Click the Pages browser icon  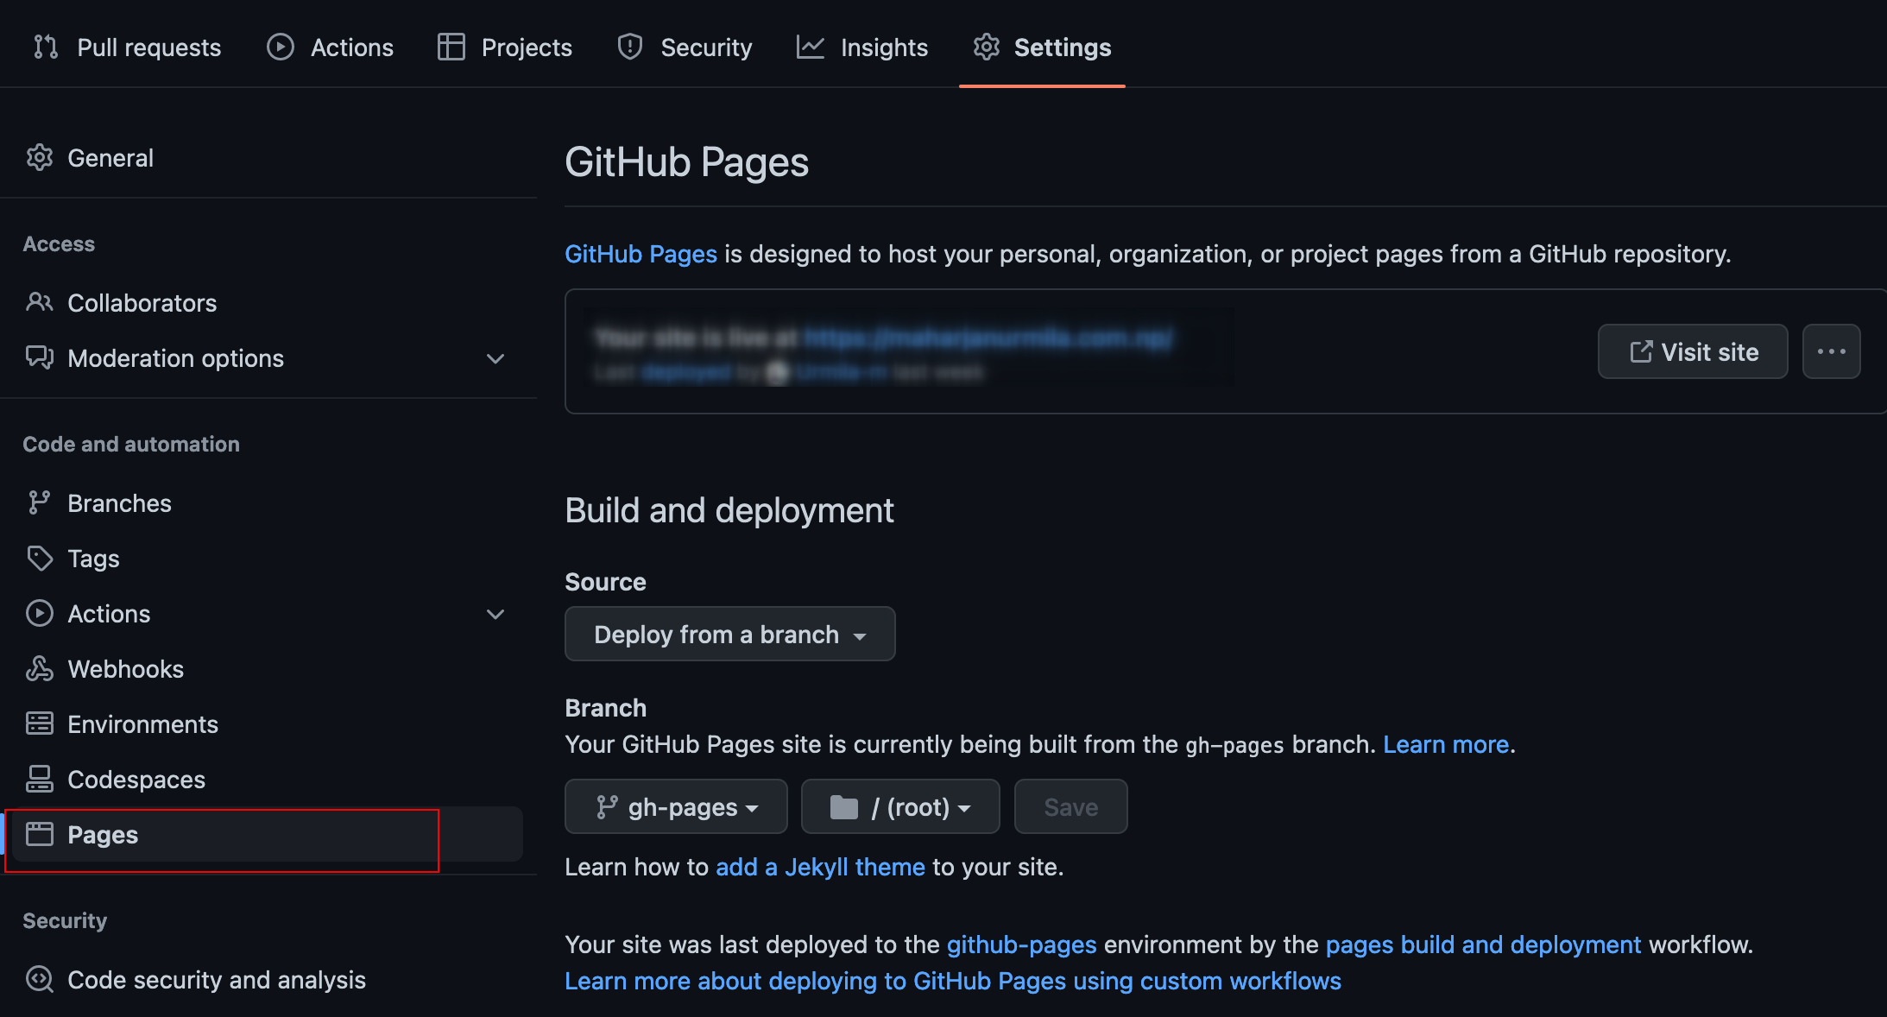tap(40, 834)
